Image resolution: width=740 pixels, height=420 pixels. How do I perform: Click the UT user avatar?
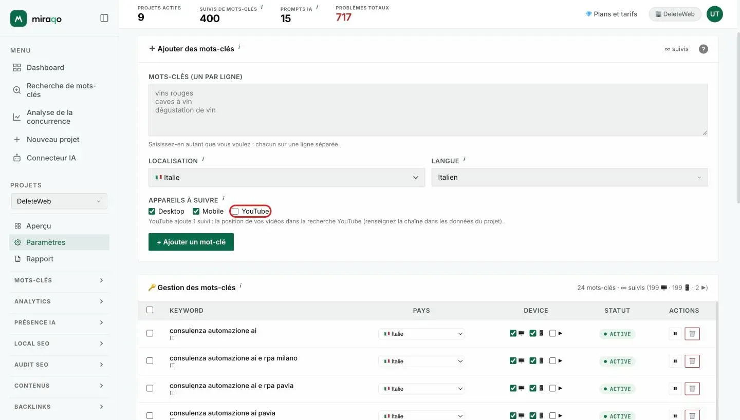[714, 14]
